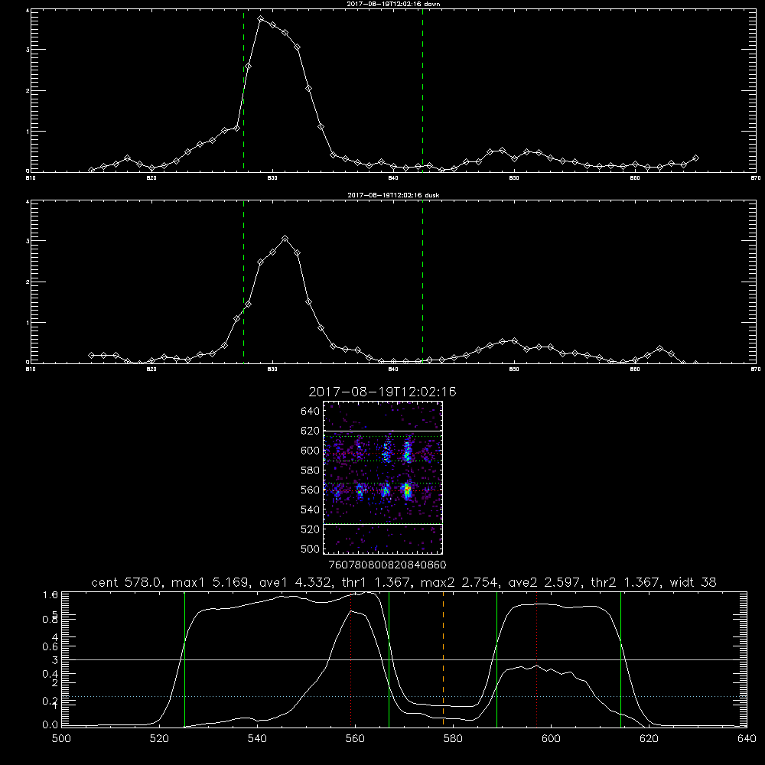Click the solid green line near 589 in bottom plot
765x765 pixels.
click(x=496, y=659)
